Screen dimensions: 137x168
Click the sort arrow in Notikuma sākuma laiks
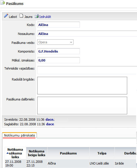7,153
